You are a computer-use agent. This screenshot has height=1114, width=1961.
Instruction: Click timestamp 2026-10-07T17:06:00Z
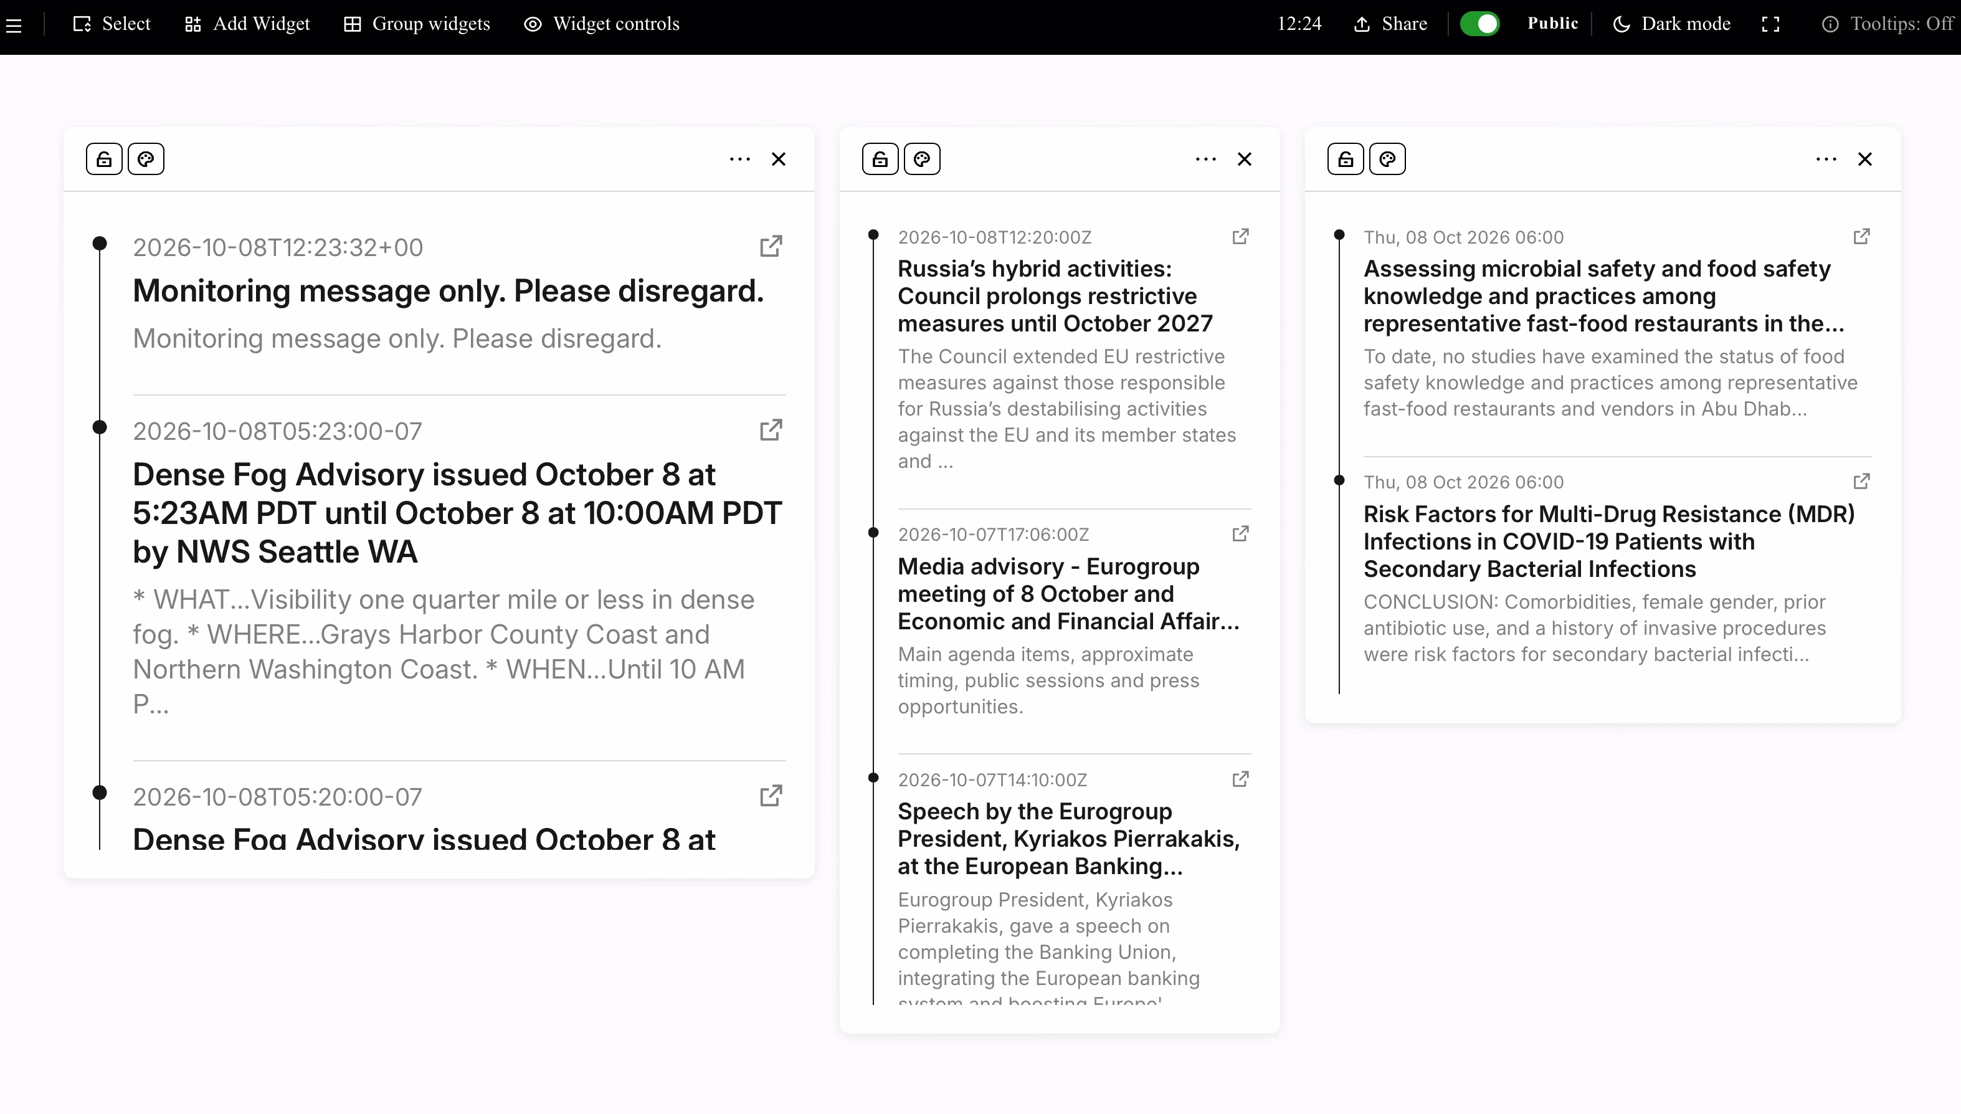point(994,535)
